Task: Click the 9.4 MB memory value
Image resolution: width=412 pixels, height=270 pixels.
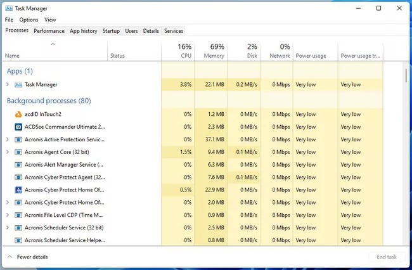Action: (216, 152)
